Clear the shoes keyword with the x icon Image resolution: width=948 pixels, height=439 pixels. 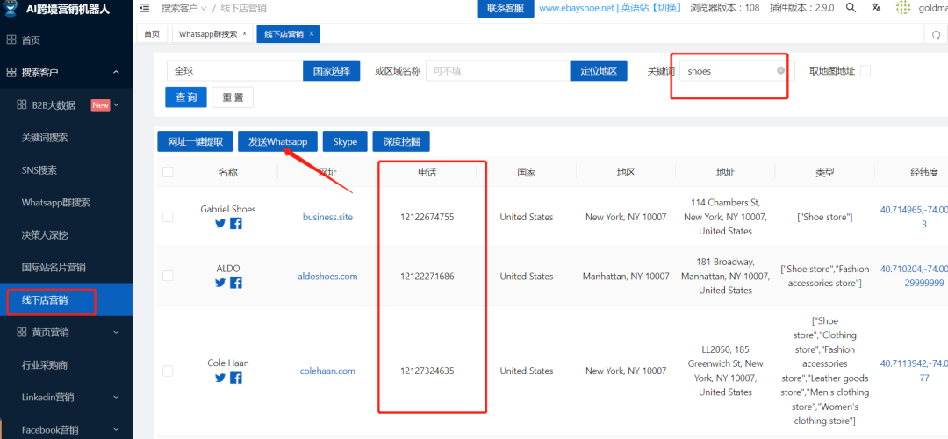click(780, 71)
